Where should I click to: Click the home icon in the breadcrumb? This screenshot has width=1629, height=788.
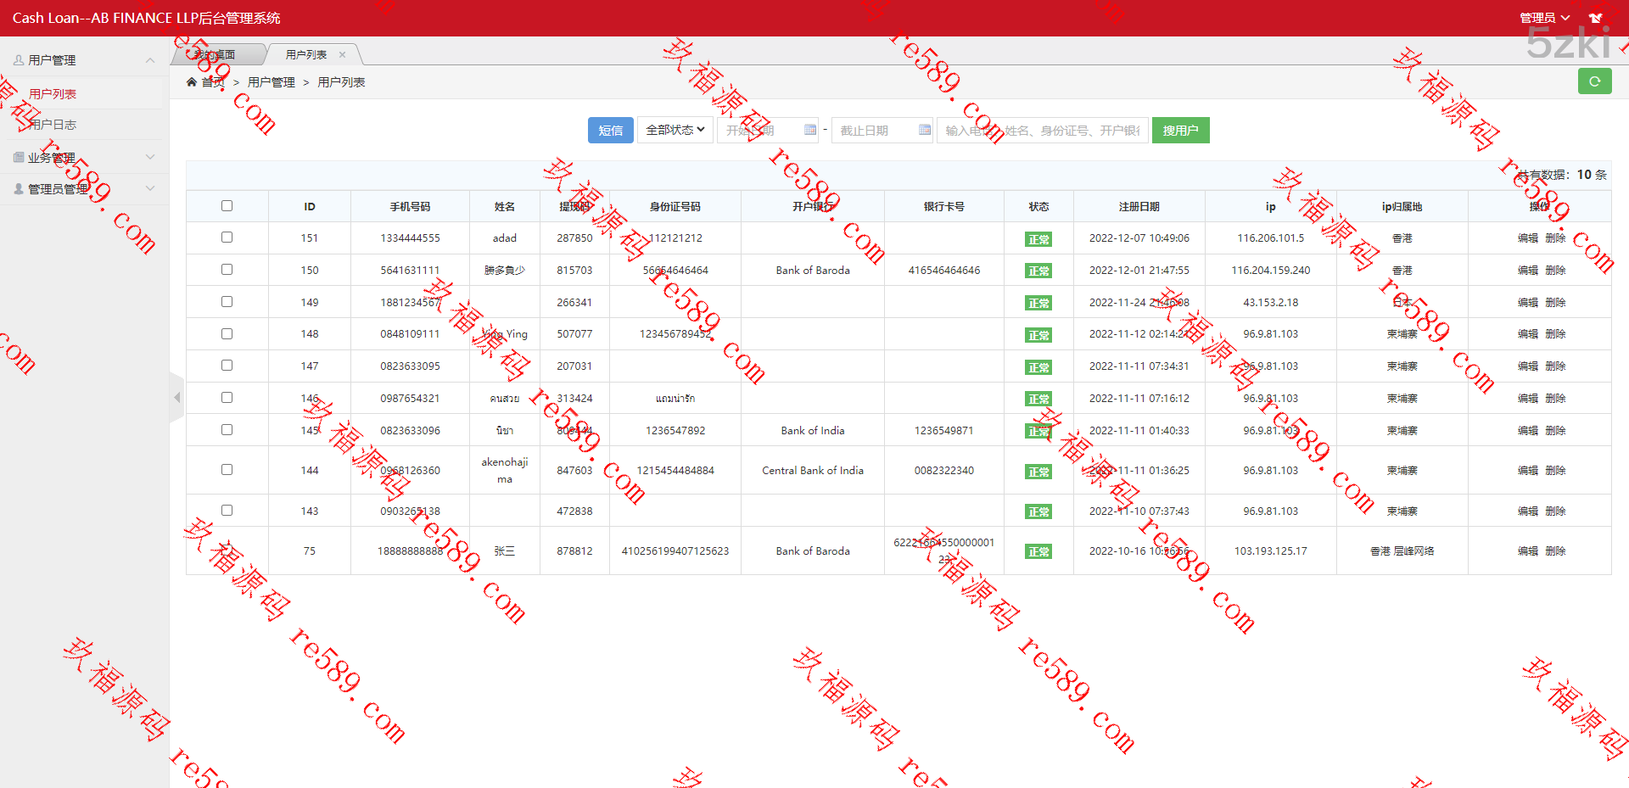[192, 82]
